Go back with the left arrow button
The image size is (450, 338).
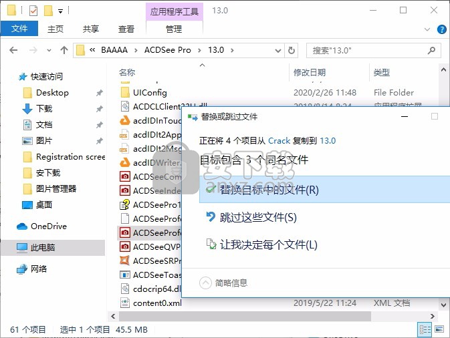click(x=13, y=50)
